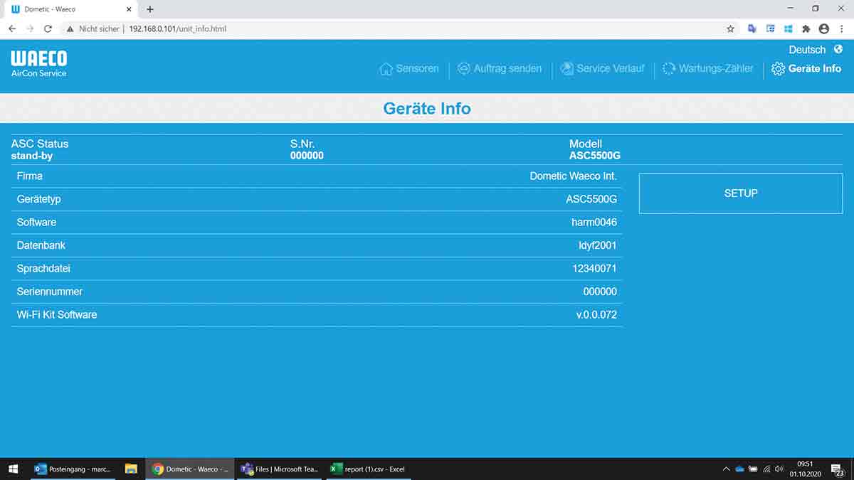Open the Chrome three-dot menu

842,29
